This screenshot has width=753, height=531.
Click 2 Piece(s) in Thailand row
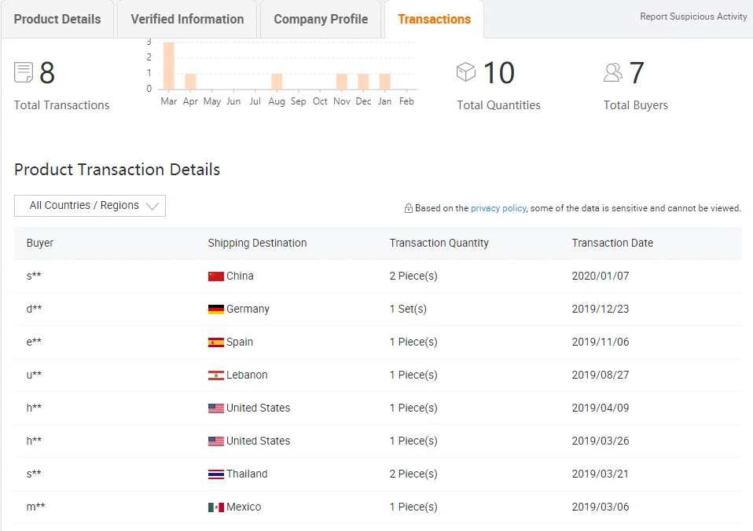point(413,474)
